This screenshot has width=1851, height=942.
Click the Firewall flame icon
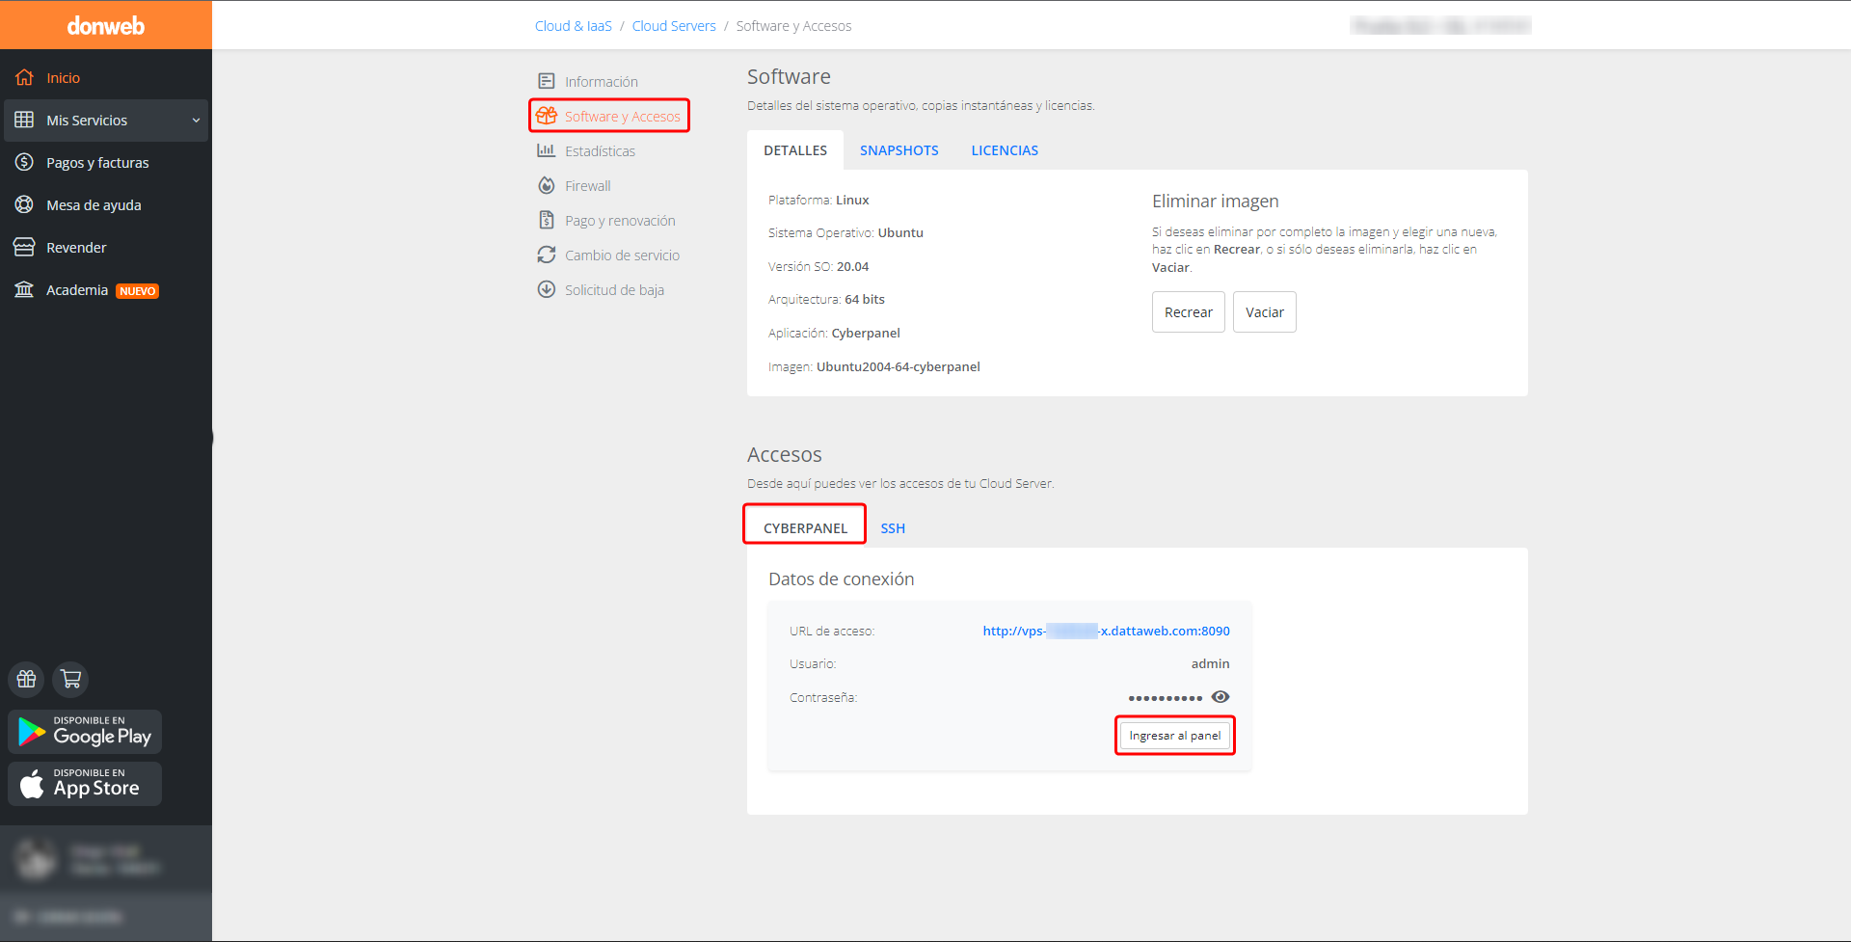(547, 185)
